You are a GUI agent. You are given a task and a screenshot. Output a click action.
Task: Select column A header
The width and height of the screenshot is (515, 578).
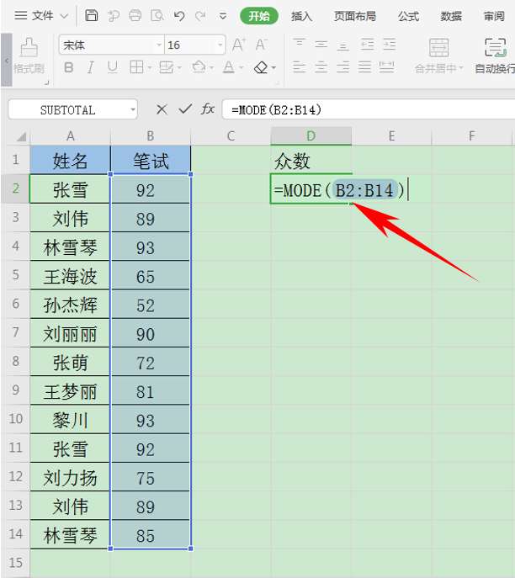70,136
